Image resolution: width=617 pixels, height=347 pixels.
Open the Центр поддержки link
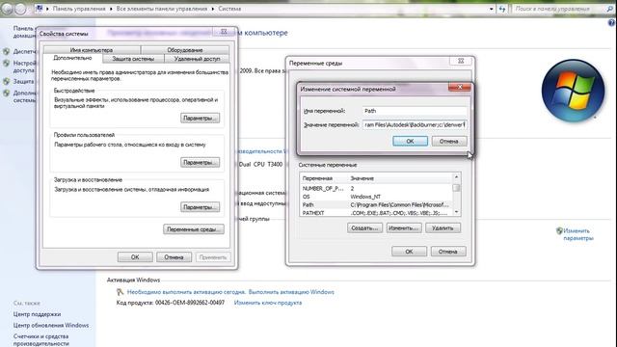tap(37, 314)
